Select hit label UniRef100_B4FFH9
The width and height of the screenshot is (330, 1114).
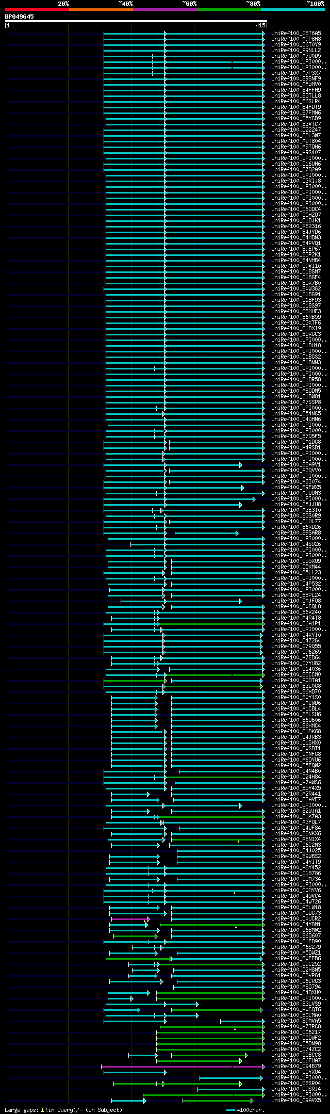[x=296, y=90]
